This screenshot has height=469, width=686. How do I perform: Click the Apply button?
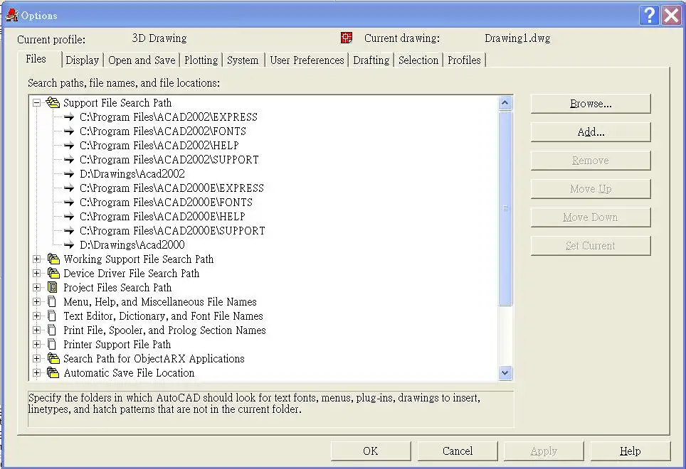pyautogui.click(x=544, y=451)
